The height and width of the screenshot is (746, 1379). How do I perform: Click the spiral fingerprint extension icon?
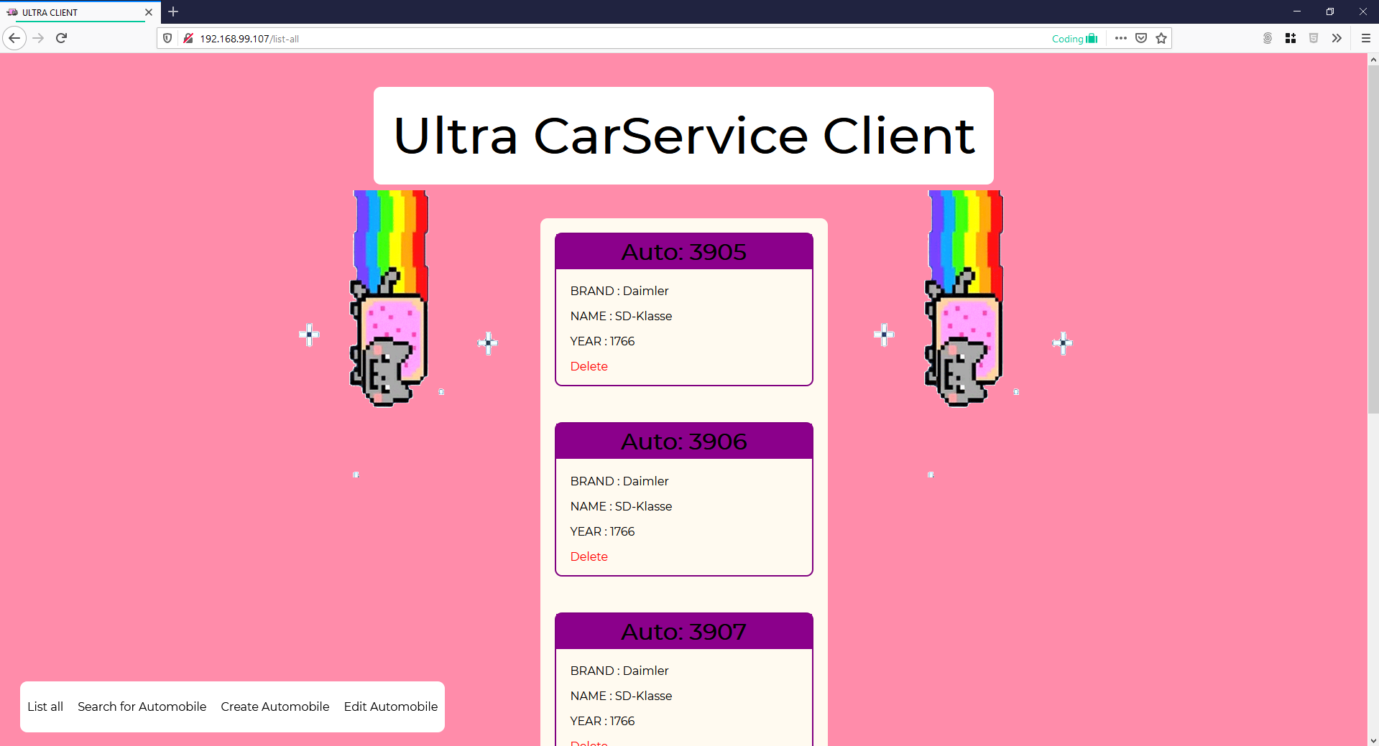pos(1268,38)
